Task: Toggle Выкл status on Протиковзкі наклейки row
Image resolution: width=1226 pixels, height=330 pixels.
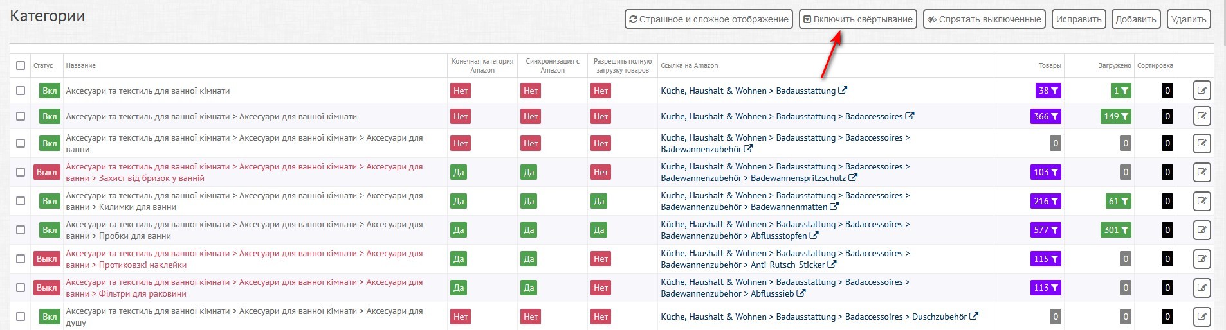Action: (46, 259)
